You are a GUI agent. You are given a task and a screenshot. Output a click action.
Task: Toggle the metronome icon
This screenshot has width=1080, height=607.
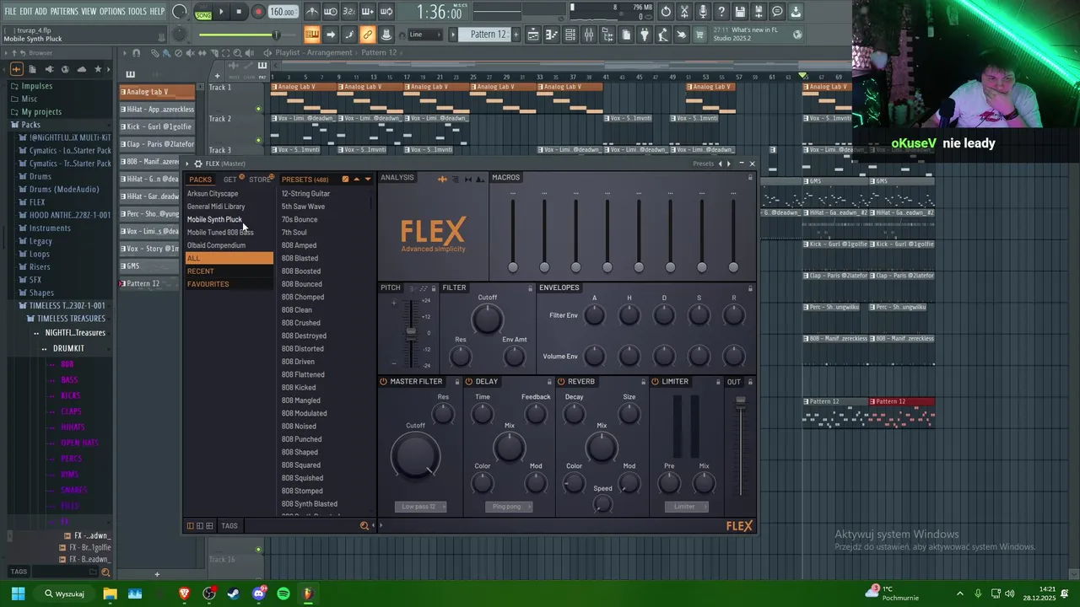coord(312,12)
